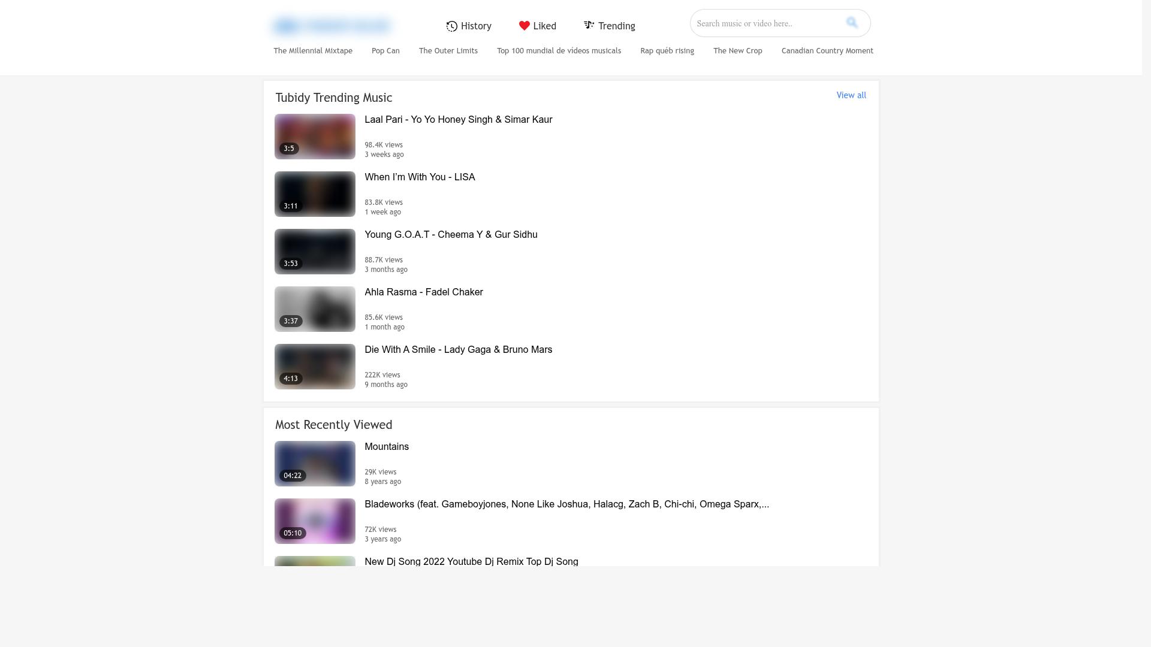Click View all trending music link
This screenshot has height=647, width=1151.
pyautogui.click(x=851, y=95)
